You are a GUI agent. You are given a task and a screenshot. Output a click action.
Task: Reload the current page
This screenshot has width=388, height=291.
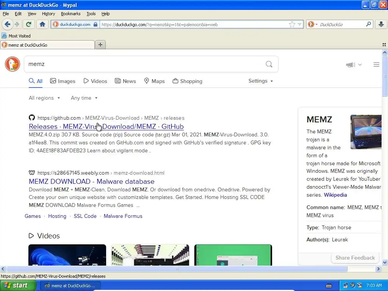[28, 24]
